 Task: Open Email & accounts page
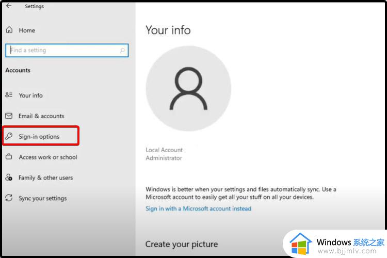(41, 116)
